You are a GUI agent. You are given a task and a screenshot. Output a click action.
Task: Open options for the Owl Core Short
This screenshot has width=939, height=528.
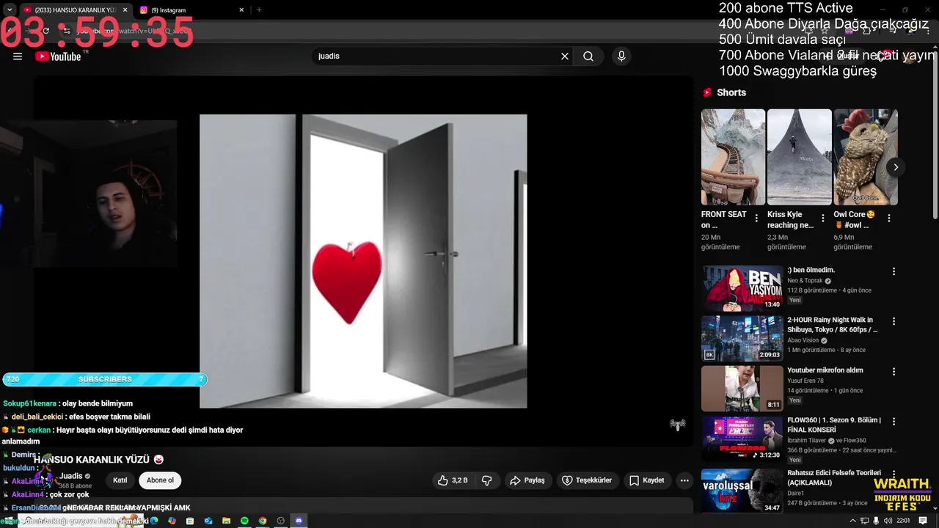(x=888, y=219)
